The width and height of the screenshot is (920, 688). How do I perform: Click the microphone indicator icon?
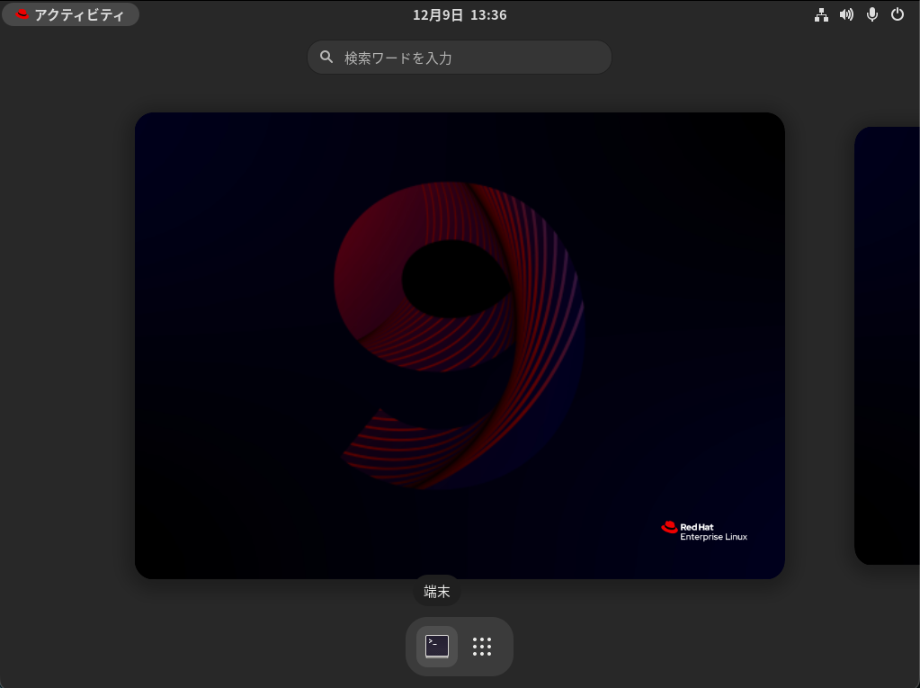point(871,14)
